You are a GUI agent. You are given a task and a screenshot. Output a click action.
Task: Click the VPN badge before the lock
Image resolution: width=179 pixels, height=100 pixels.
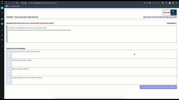[22, 3]
